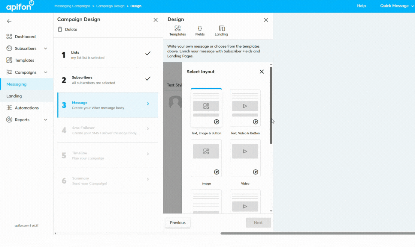The height and width of the screenshot is (247, 415).
Task: Select the Messaging sidebar item
Action: 17,84
